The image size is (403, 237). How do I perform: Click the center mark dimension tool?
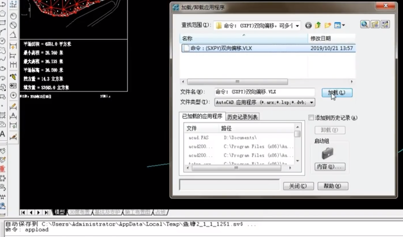coord(13,95)
